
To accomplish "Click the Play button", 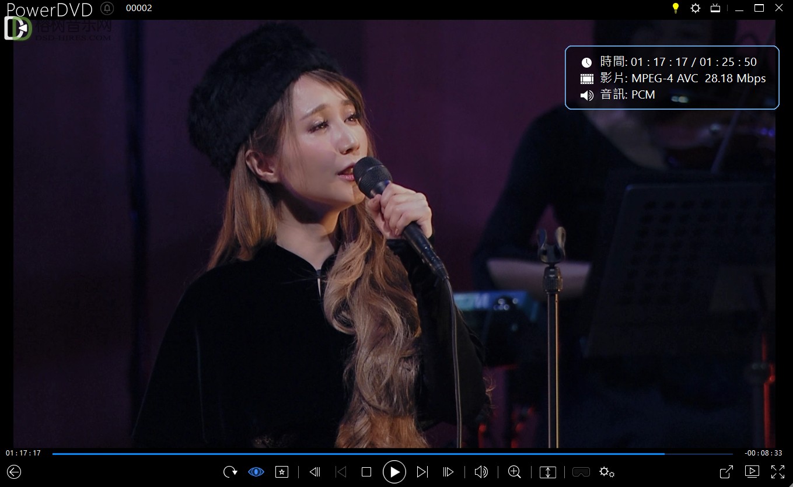I will click(394, 472).
